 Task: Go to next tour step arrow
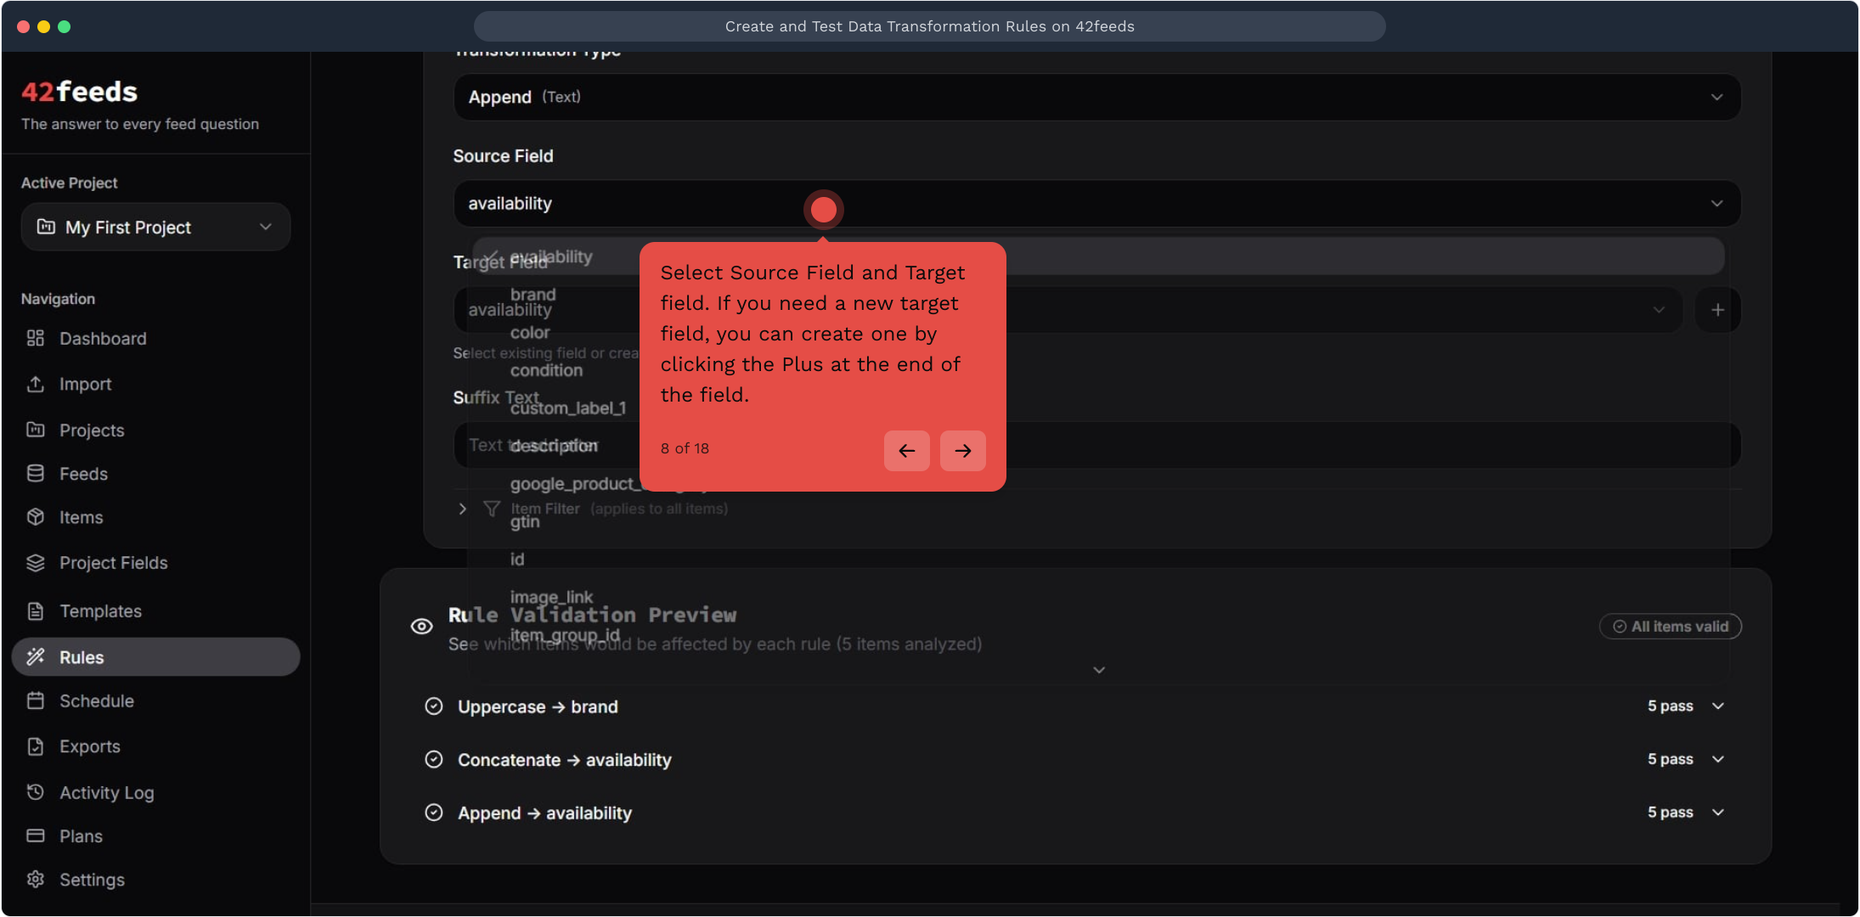pos(962,451)
